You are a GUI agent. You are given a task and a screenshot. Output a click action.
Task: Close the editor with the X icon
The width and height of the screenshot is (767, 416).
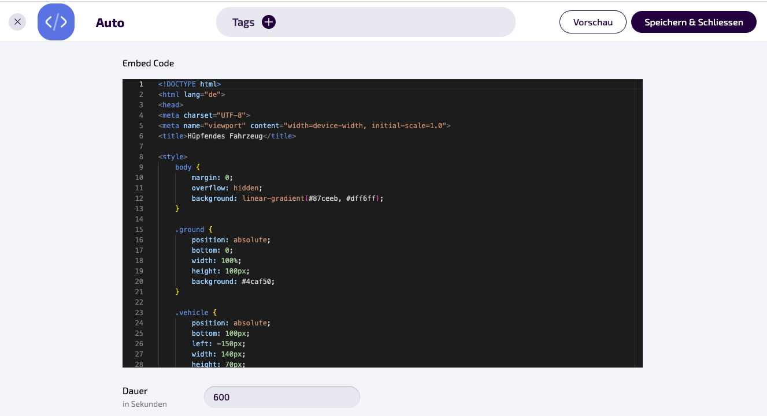coord(17,22)
